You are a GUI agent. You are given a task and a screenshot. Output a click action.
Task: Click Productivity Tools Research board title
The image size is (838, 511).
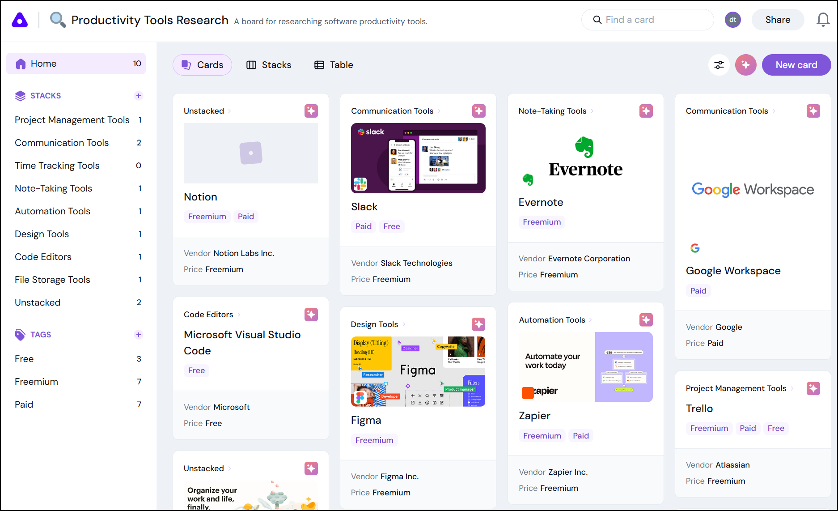tap(150, 20)
